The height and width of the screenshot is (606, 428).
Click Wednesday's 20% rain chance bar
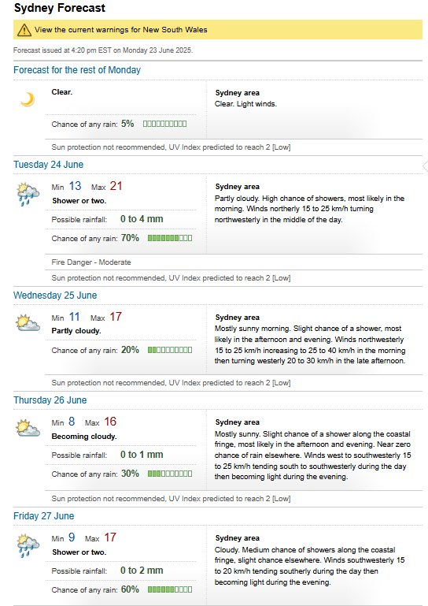pos(170,350)
